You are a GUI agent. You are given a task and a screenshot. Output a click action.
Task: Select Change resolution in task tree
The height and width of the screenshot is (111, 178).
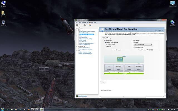point(83,37)
